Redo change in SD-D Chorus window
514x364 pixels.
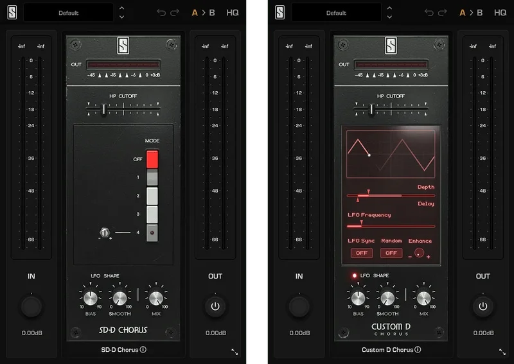click(175, 12)
